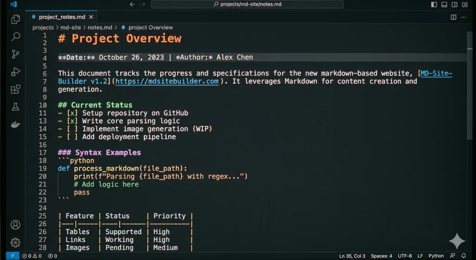Toggle the primary side bar layout icon

[434, 4]
